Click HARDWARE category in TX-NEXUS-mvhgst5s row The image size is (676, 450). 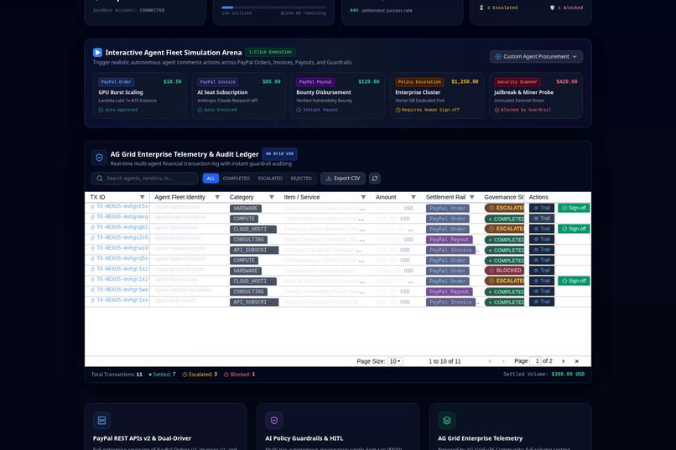coord(245,209)
